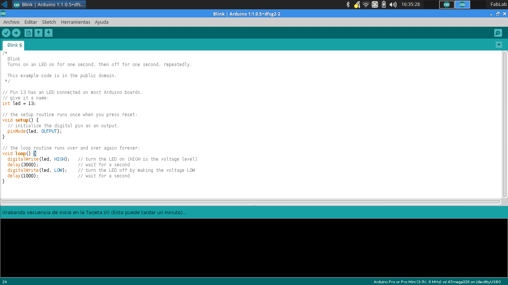Open the Editar menu

pos(31,22)
